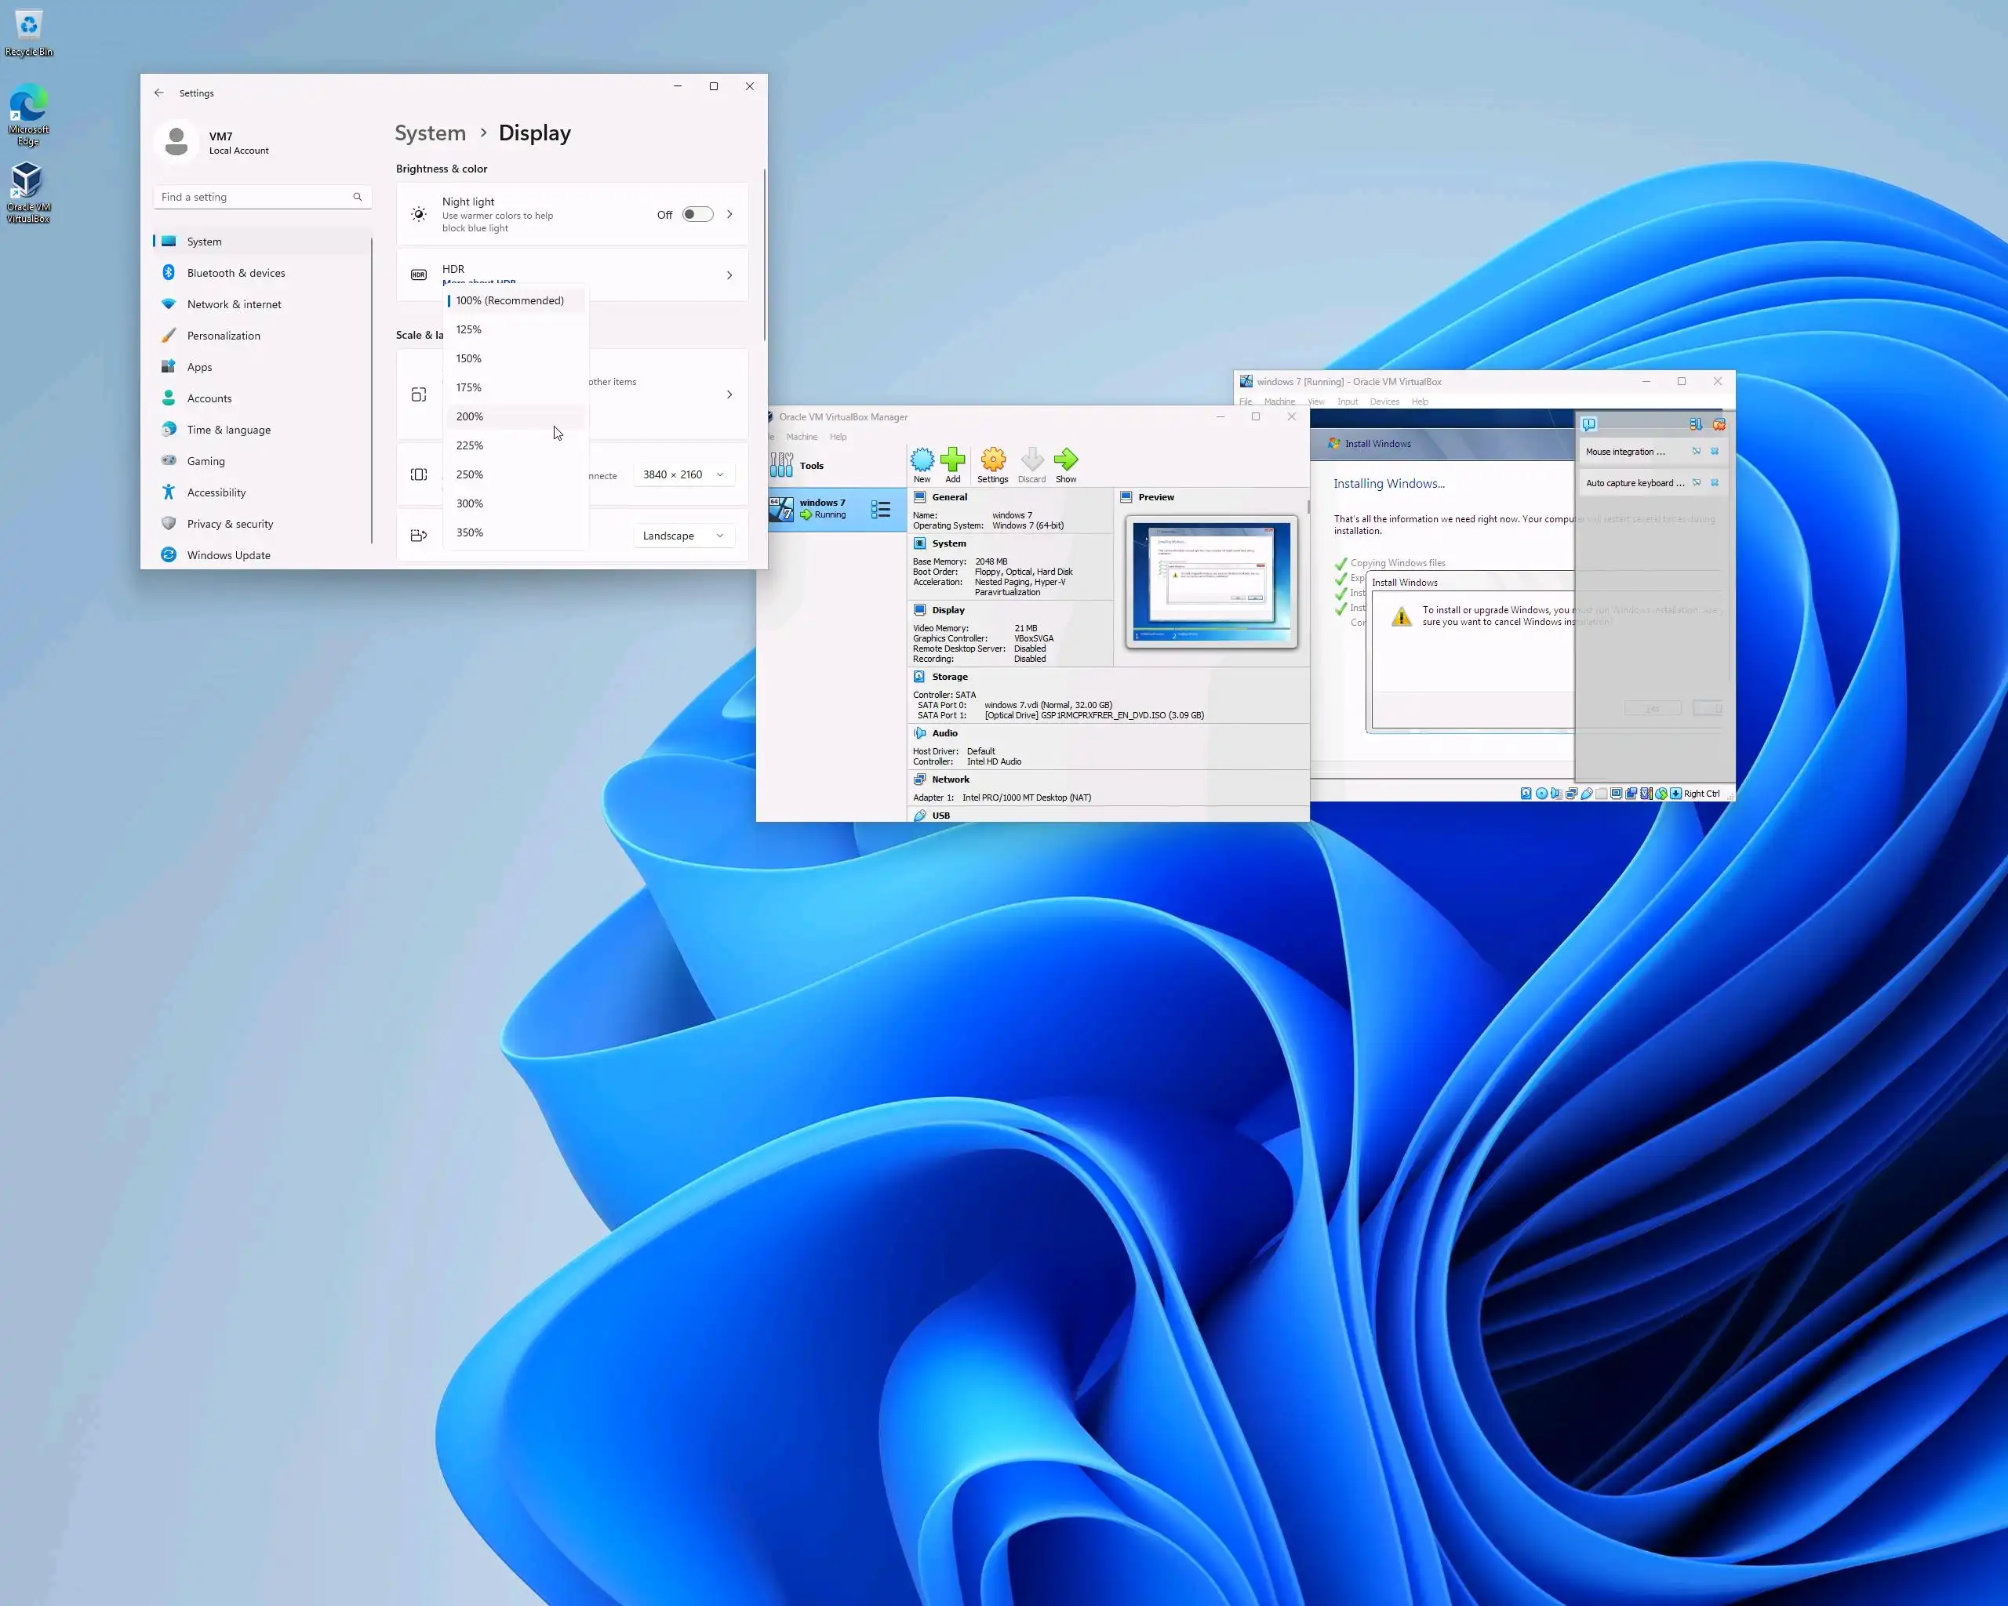Screen dimensions: 2008x1606
Task: Open the windows 7 VM list menu icon
Action: tap(880, 509)
